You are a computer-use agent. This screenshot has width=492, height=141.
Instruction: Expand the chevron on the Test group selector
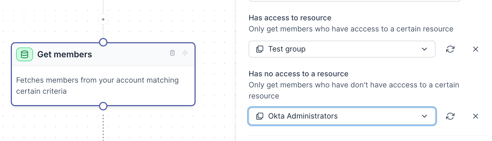pos(424,49)
